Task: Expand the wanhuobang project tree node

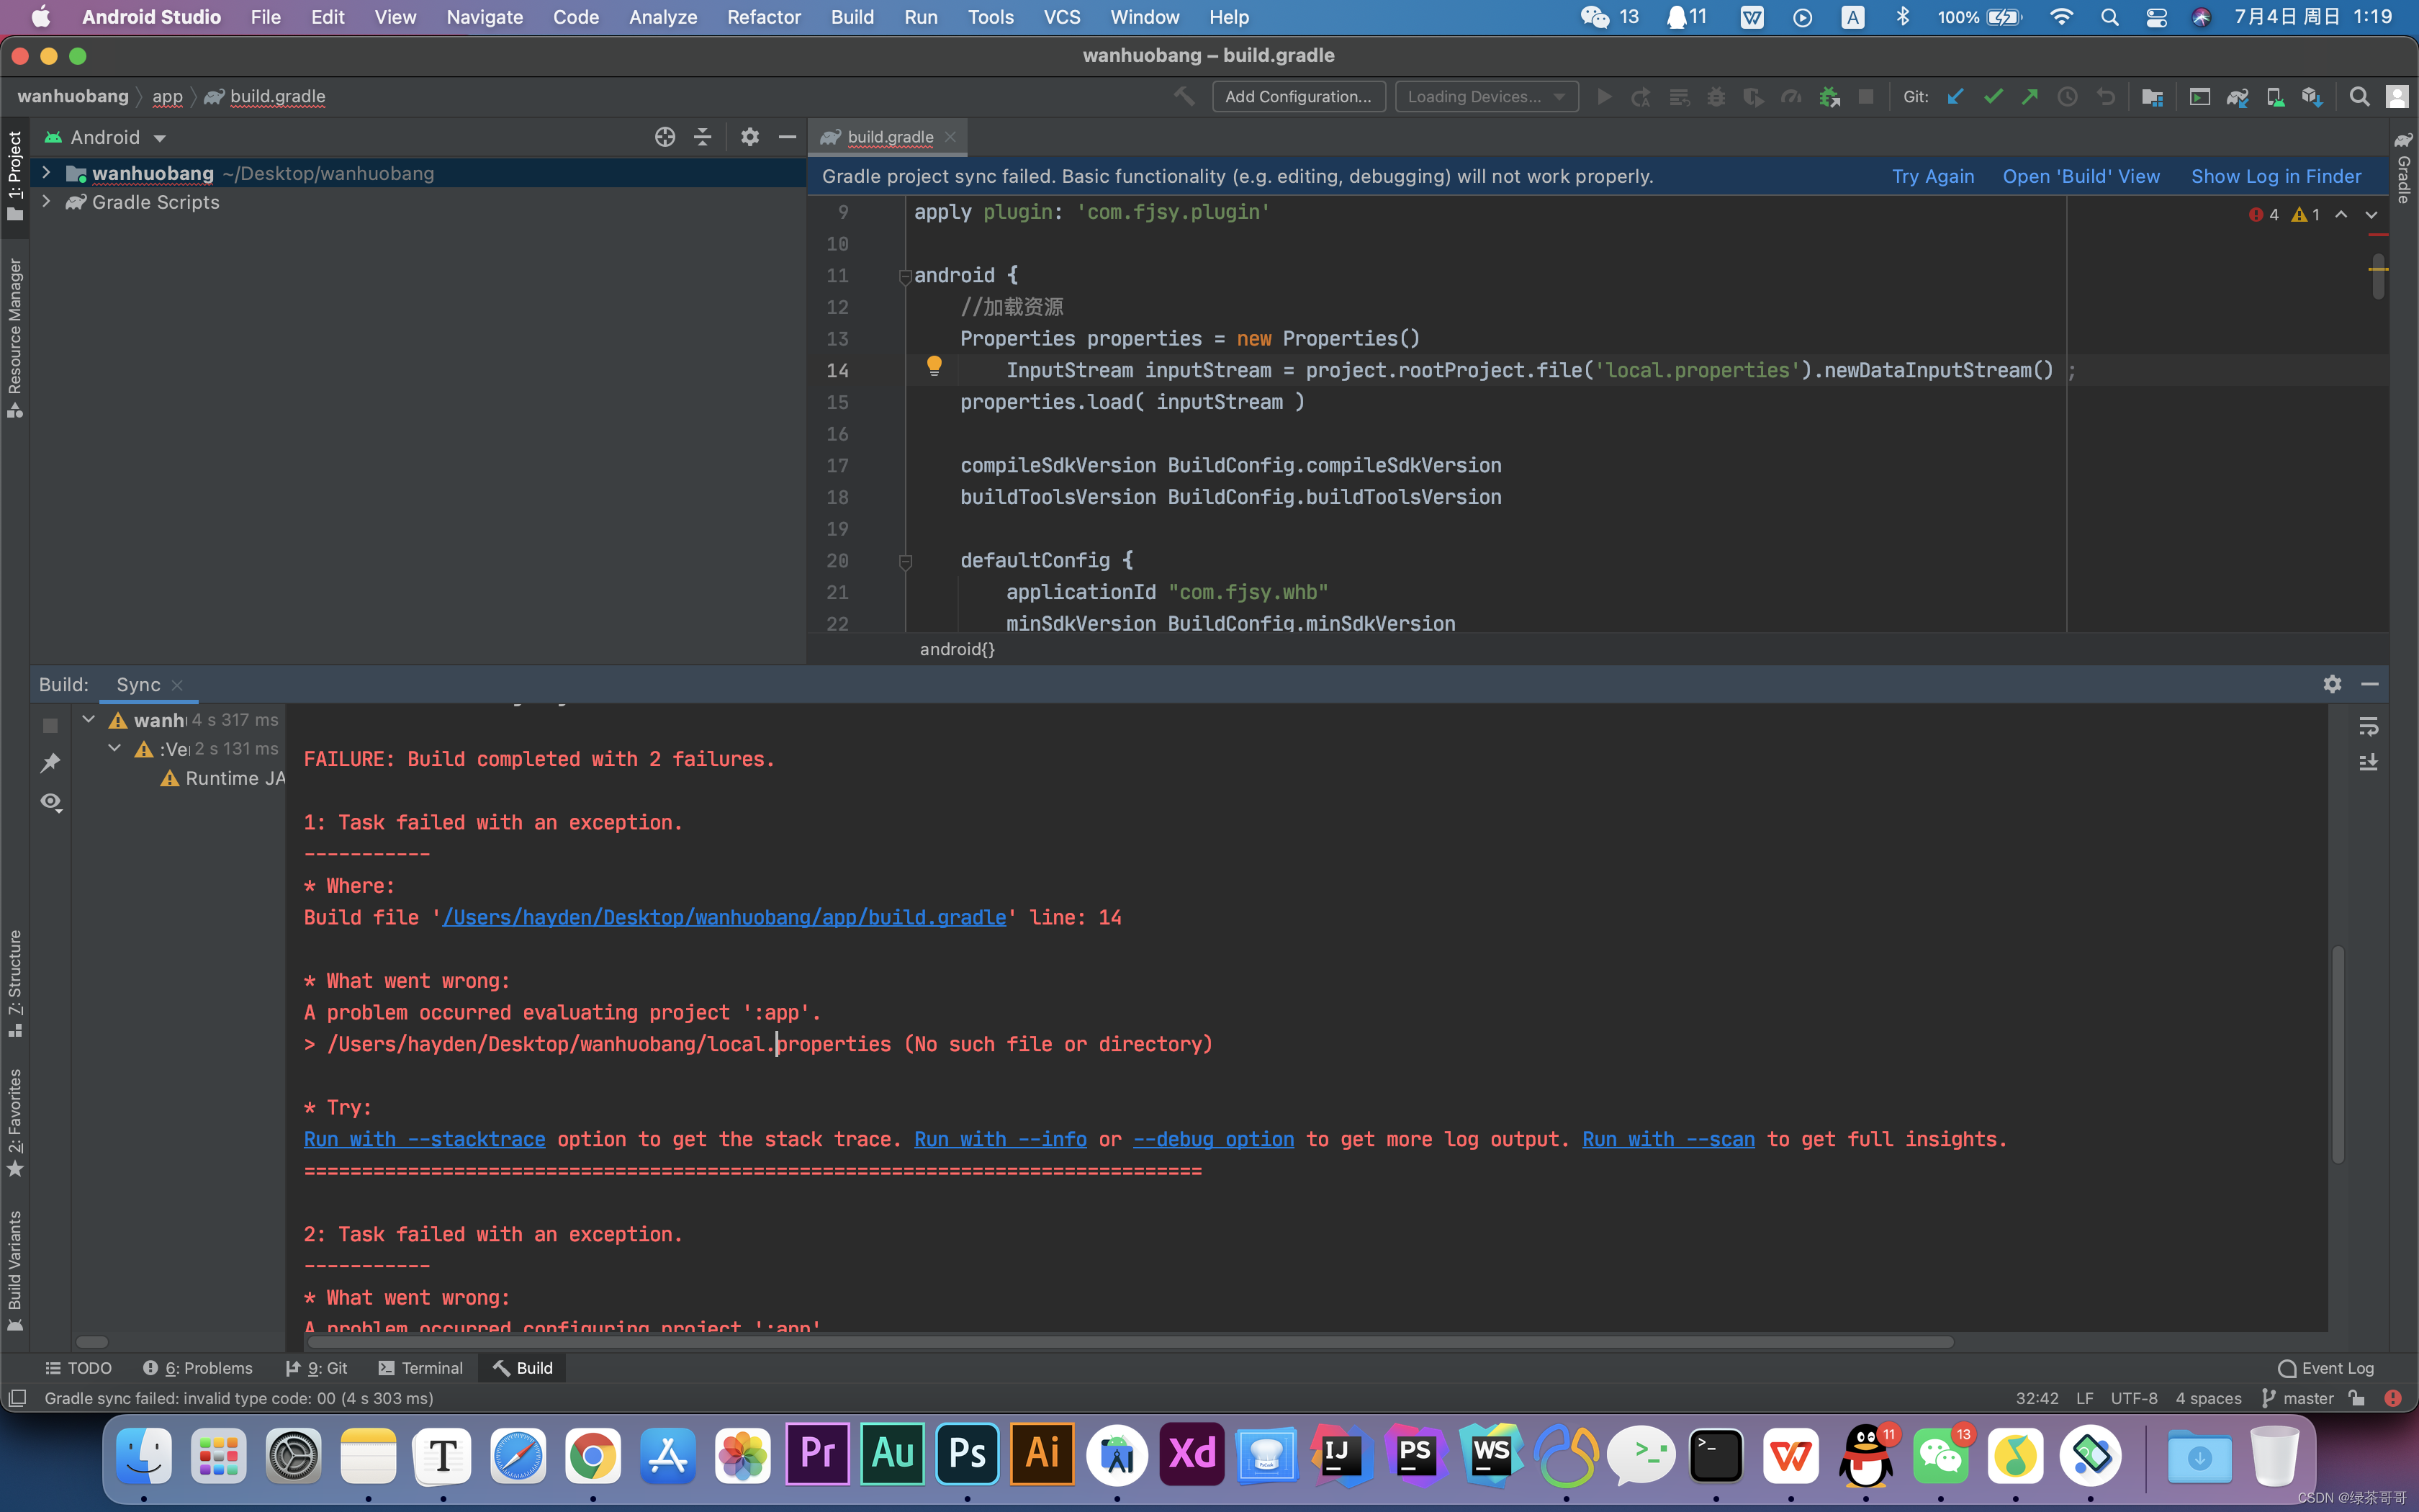Action: pos(46,173)
